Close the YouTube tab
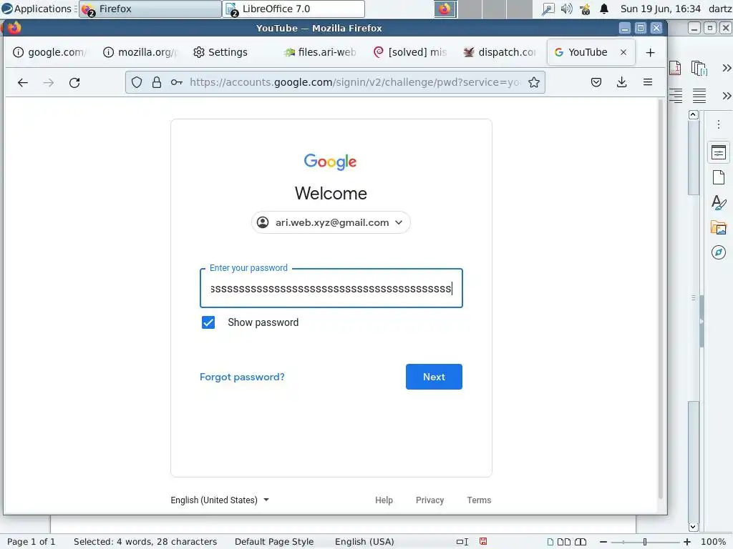This screenshot has height=549, width=733. [x=623, y=52]
